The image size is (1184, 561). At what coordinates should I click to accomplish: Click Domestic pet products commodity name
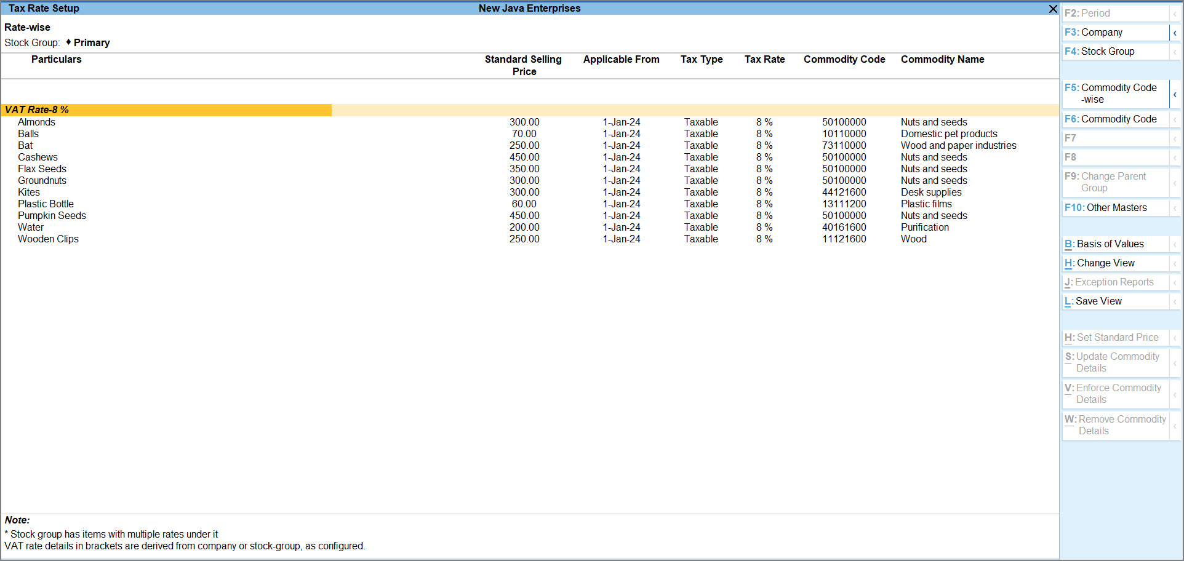click(x=949, y=133)
